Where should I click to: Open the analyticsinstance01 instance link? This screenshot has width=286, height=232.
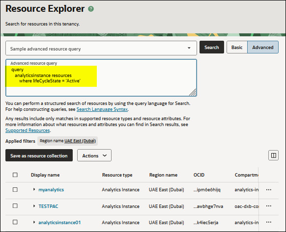click(59, 223)
